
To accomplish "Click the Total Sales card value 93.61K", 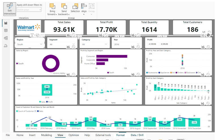I will 64,30.
